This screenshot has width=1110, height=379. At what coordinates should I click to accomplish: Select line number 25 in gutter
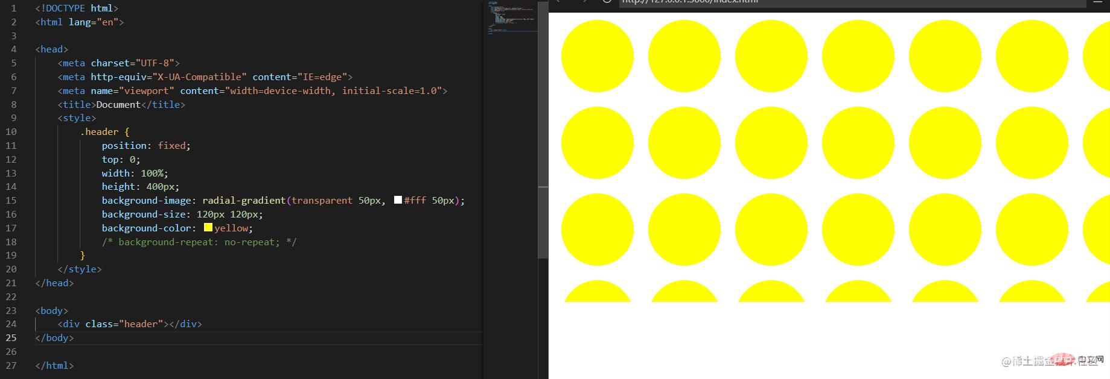point(11,338)
